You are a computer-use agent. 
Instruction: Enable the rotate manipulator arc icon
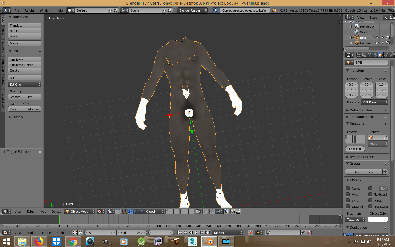(x=136, y=211)
